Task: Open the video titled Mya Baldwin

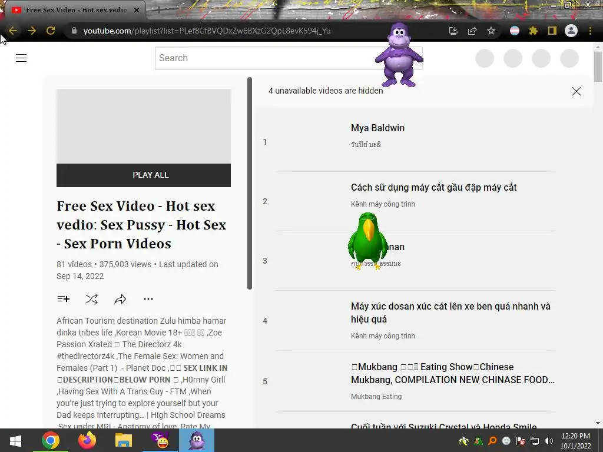Action: (x=377, y=128)
